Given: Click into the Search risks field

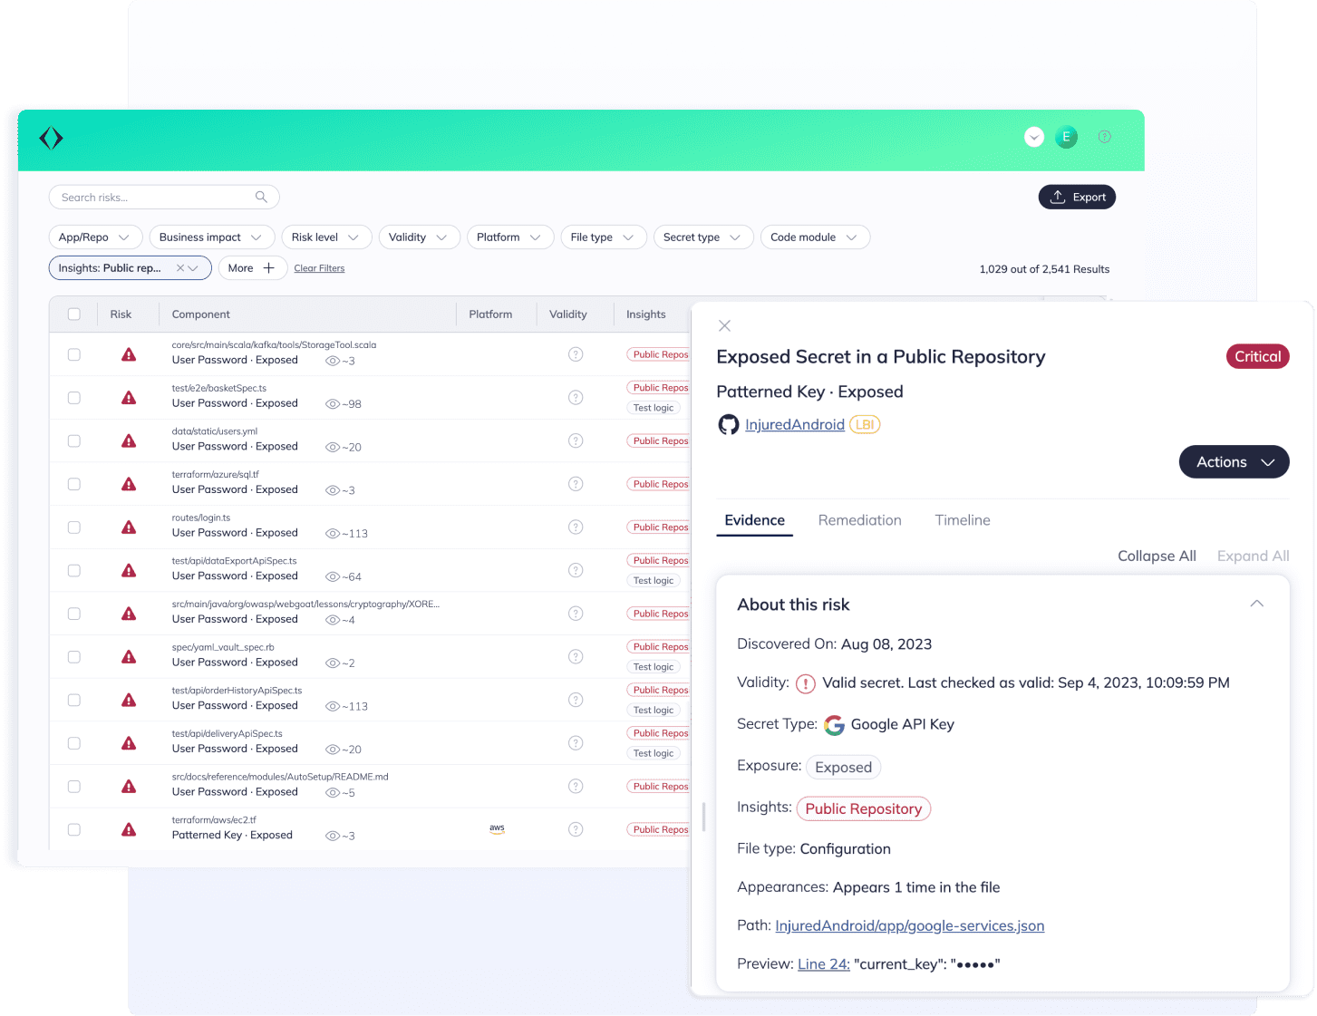Looking at the screenshot, I should tap(154, 198).
